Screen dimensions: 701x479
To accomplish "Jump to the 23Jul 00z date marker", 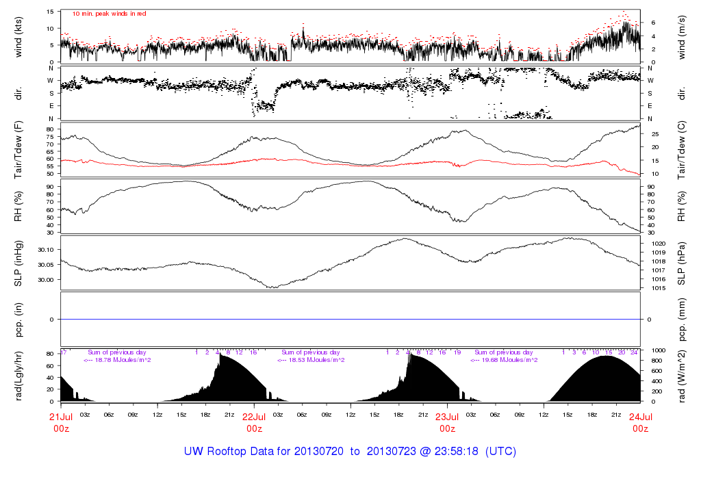I will pos(448,422).
